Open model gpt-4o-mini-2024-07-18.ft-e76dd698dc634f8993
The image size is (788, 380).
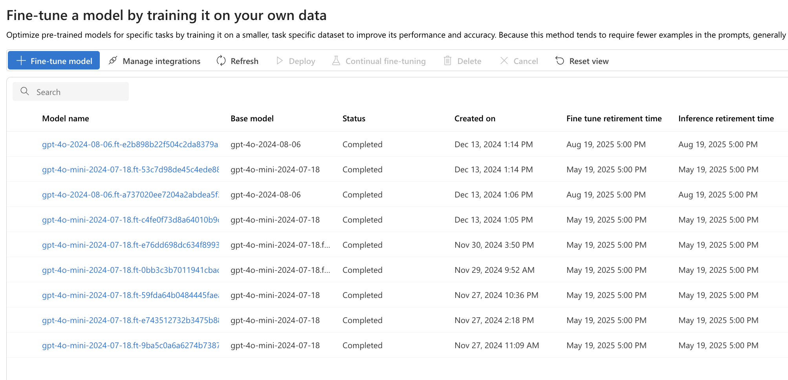[x=130, y=245]
